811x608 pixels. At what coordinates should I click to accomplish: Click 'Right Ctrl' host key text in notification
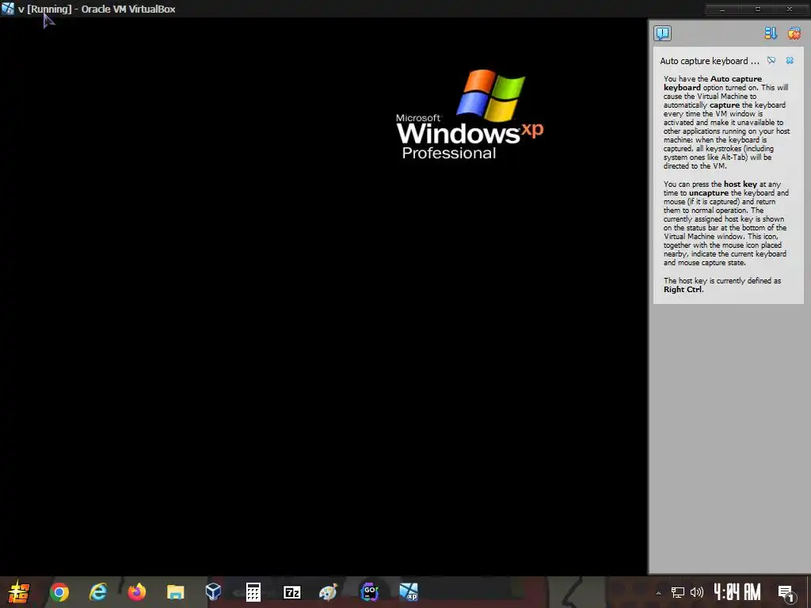(x=683, y=290)
